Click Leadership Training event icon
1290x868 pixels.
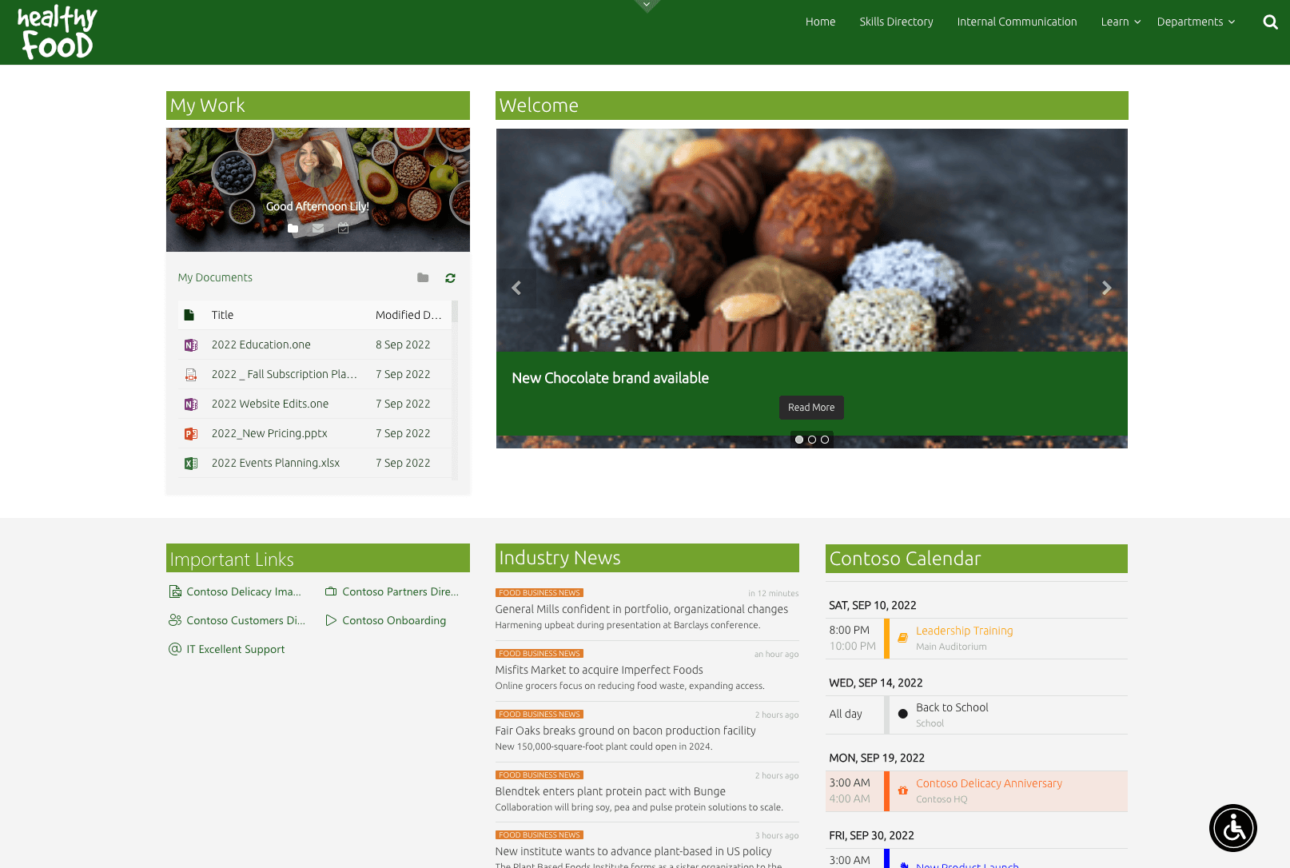pyautogui.click(x=902, y=638)
